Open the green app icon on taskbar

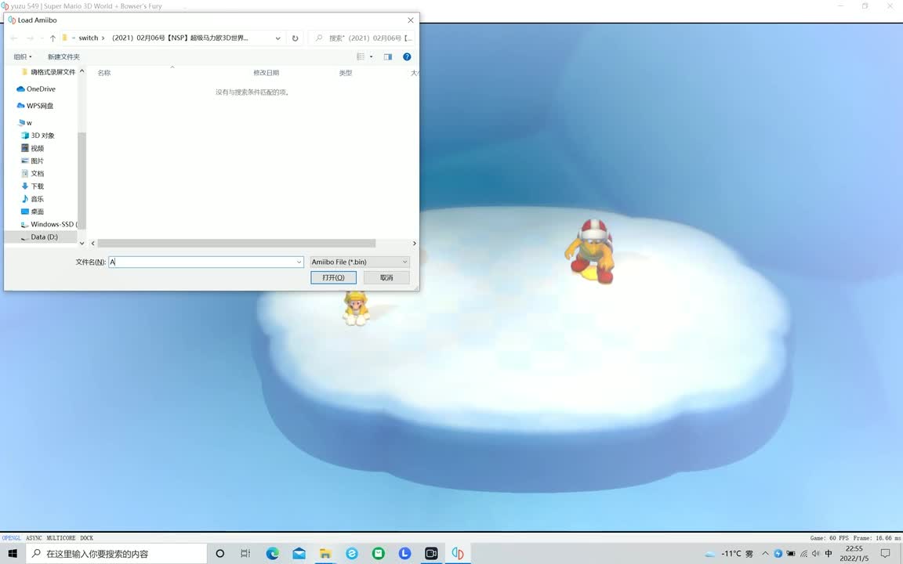coord(379,554)
